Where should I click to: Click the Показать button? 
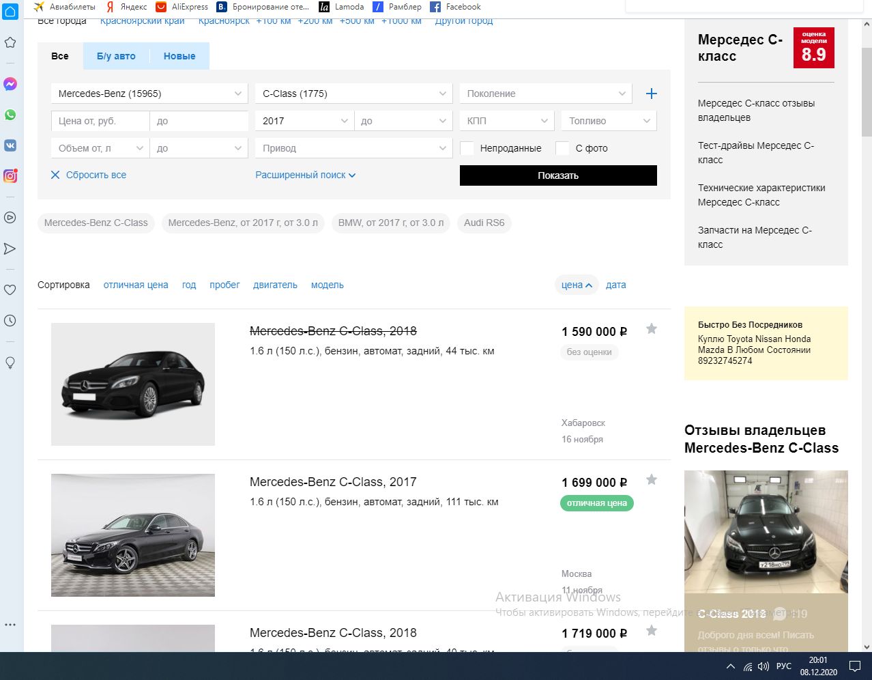coord(558,175)
